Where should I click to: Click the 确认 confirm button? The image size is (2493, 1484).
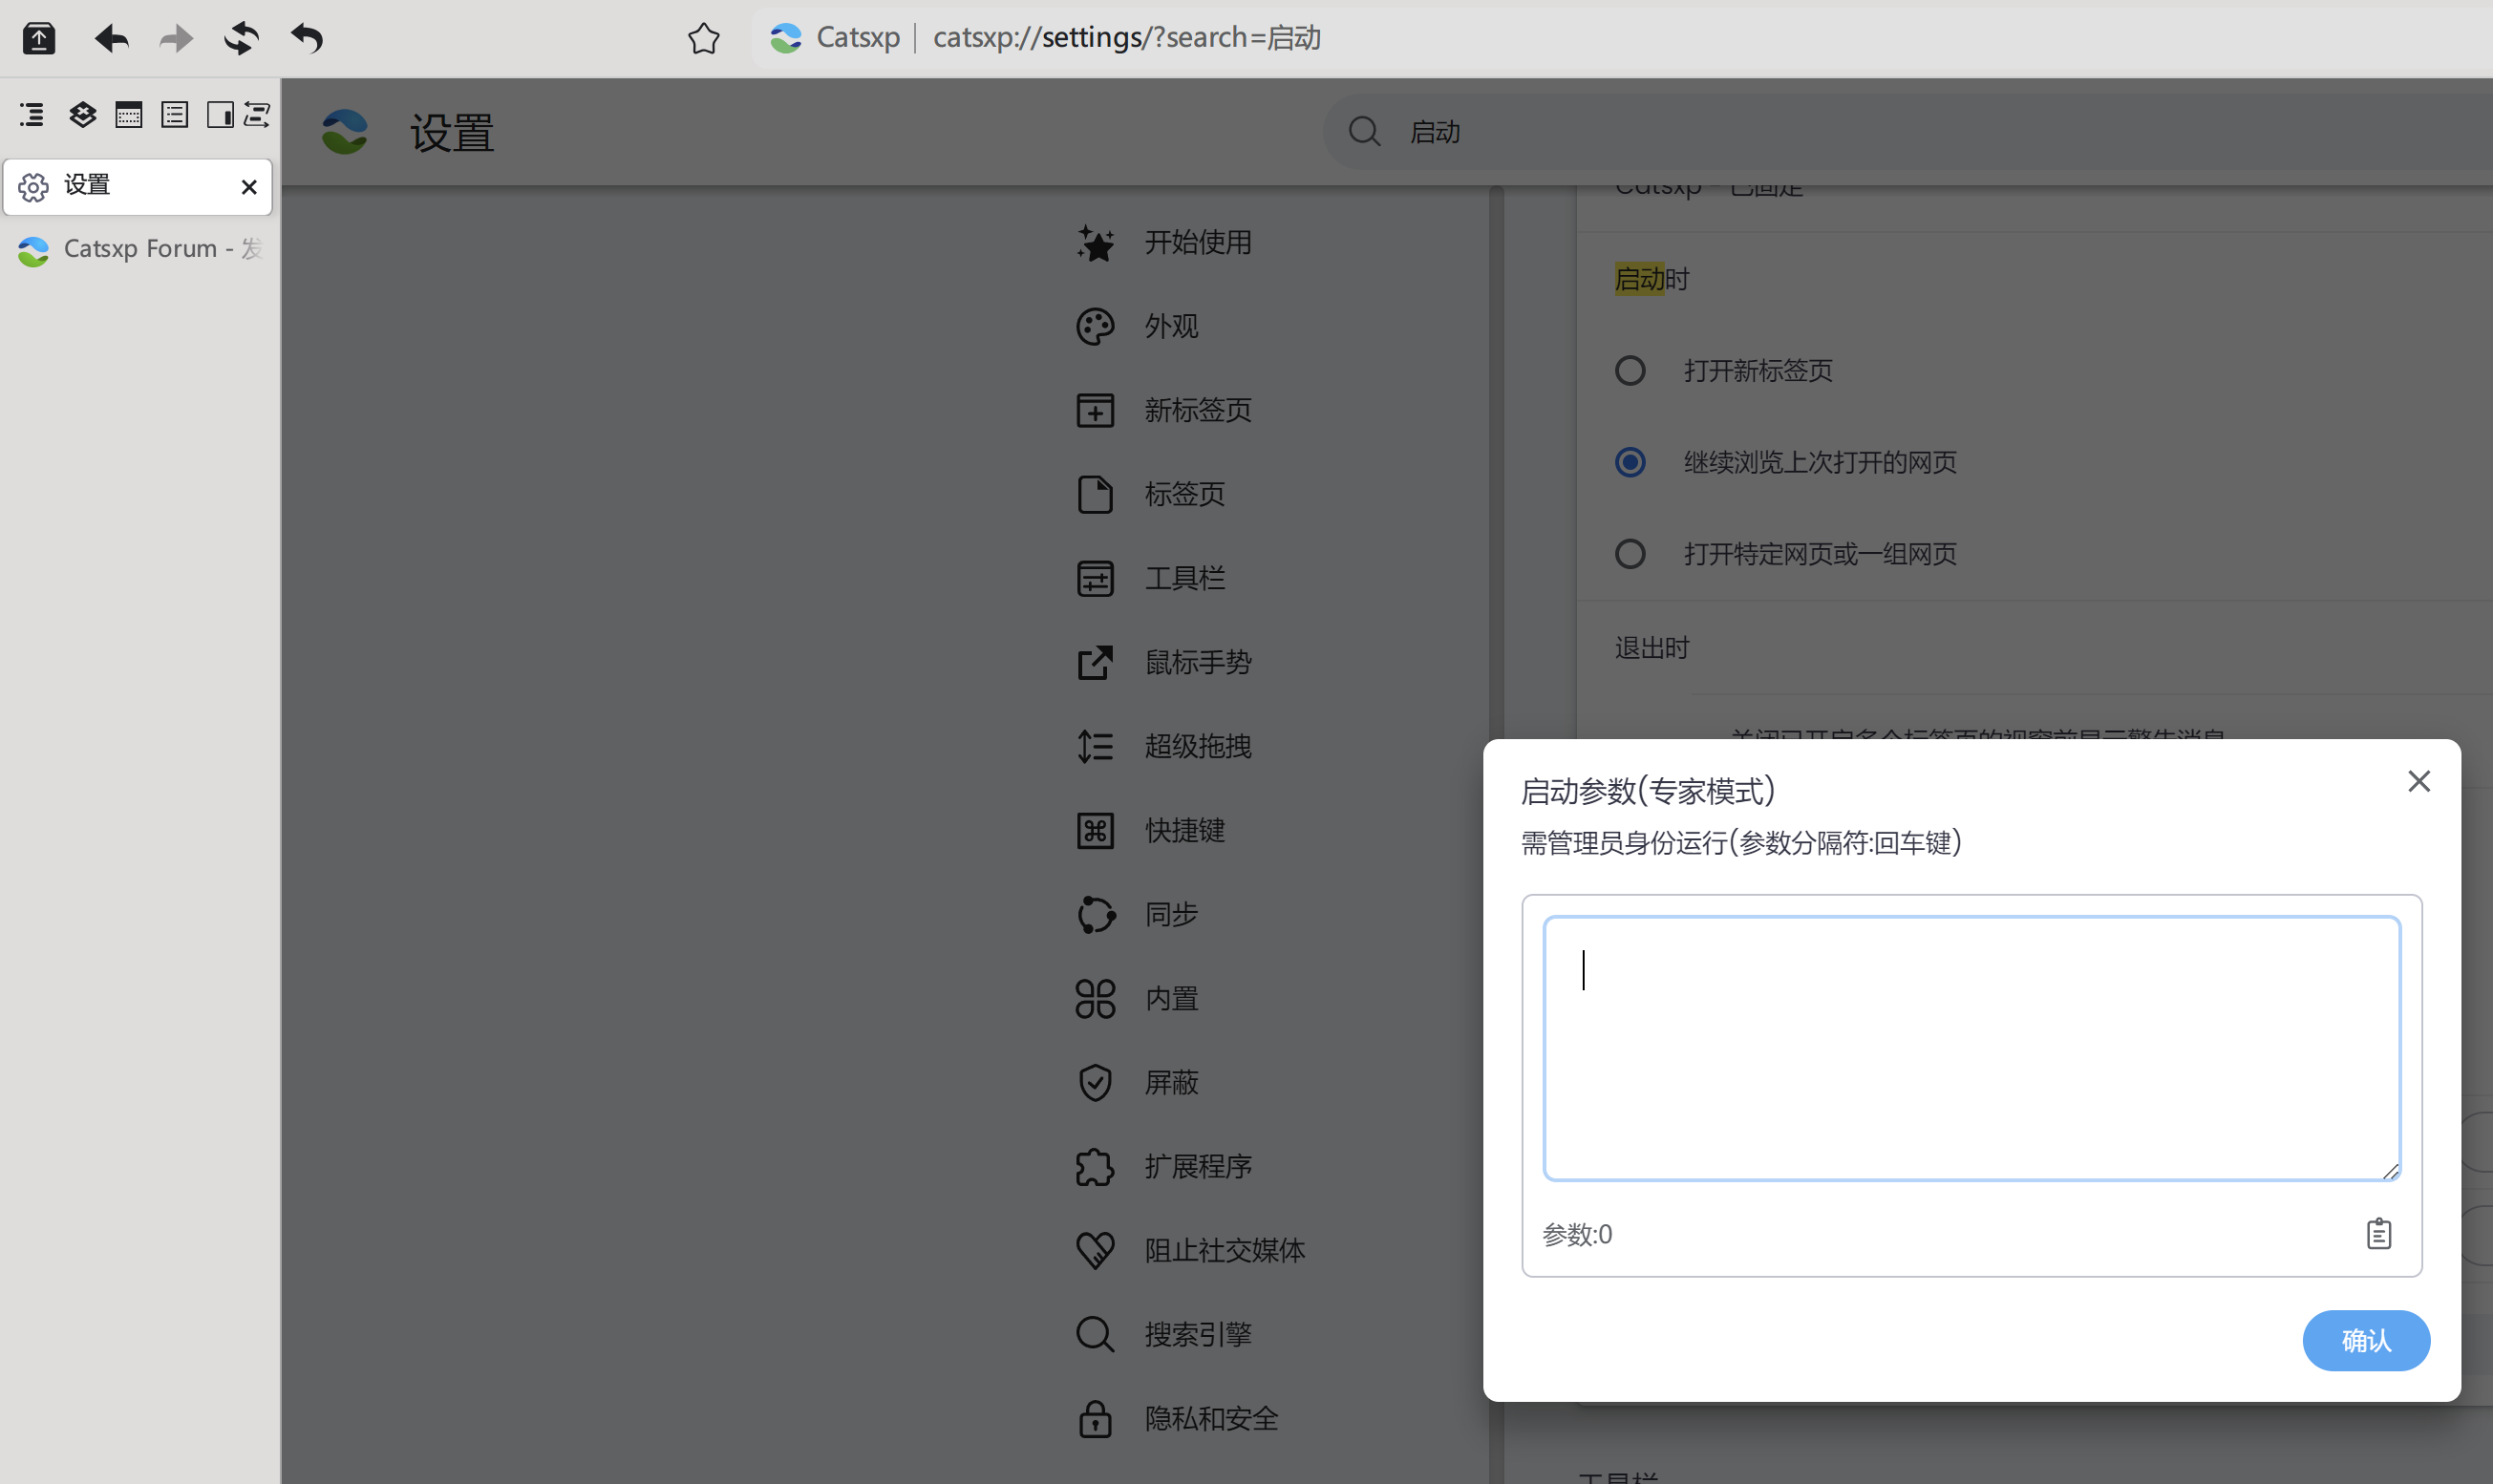coord(2366,1340)
